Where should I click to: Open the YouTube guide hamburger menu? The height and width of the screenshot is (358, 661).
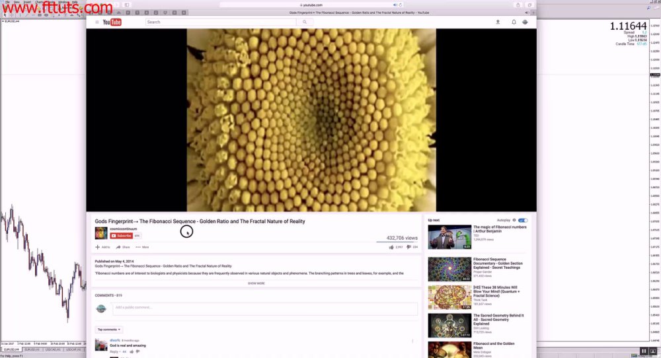point(97,22)
